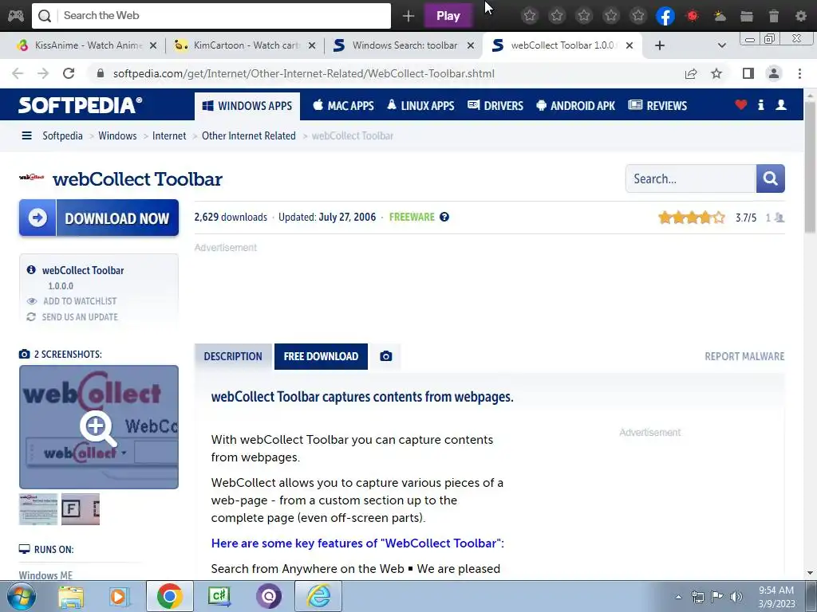Viewport: 817px width, 612px height.
Task: Expand the tab search dropdown arrow
Action: click(x=721, y=45)
